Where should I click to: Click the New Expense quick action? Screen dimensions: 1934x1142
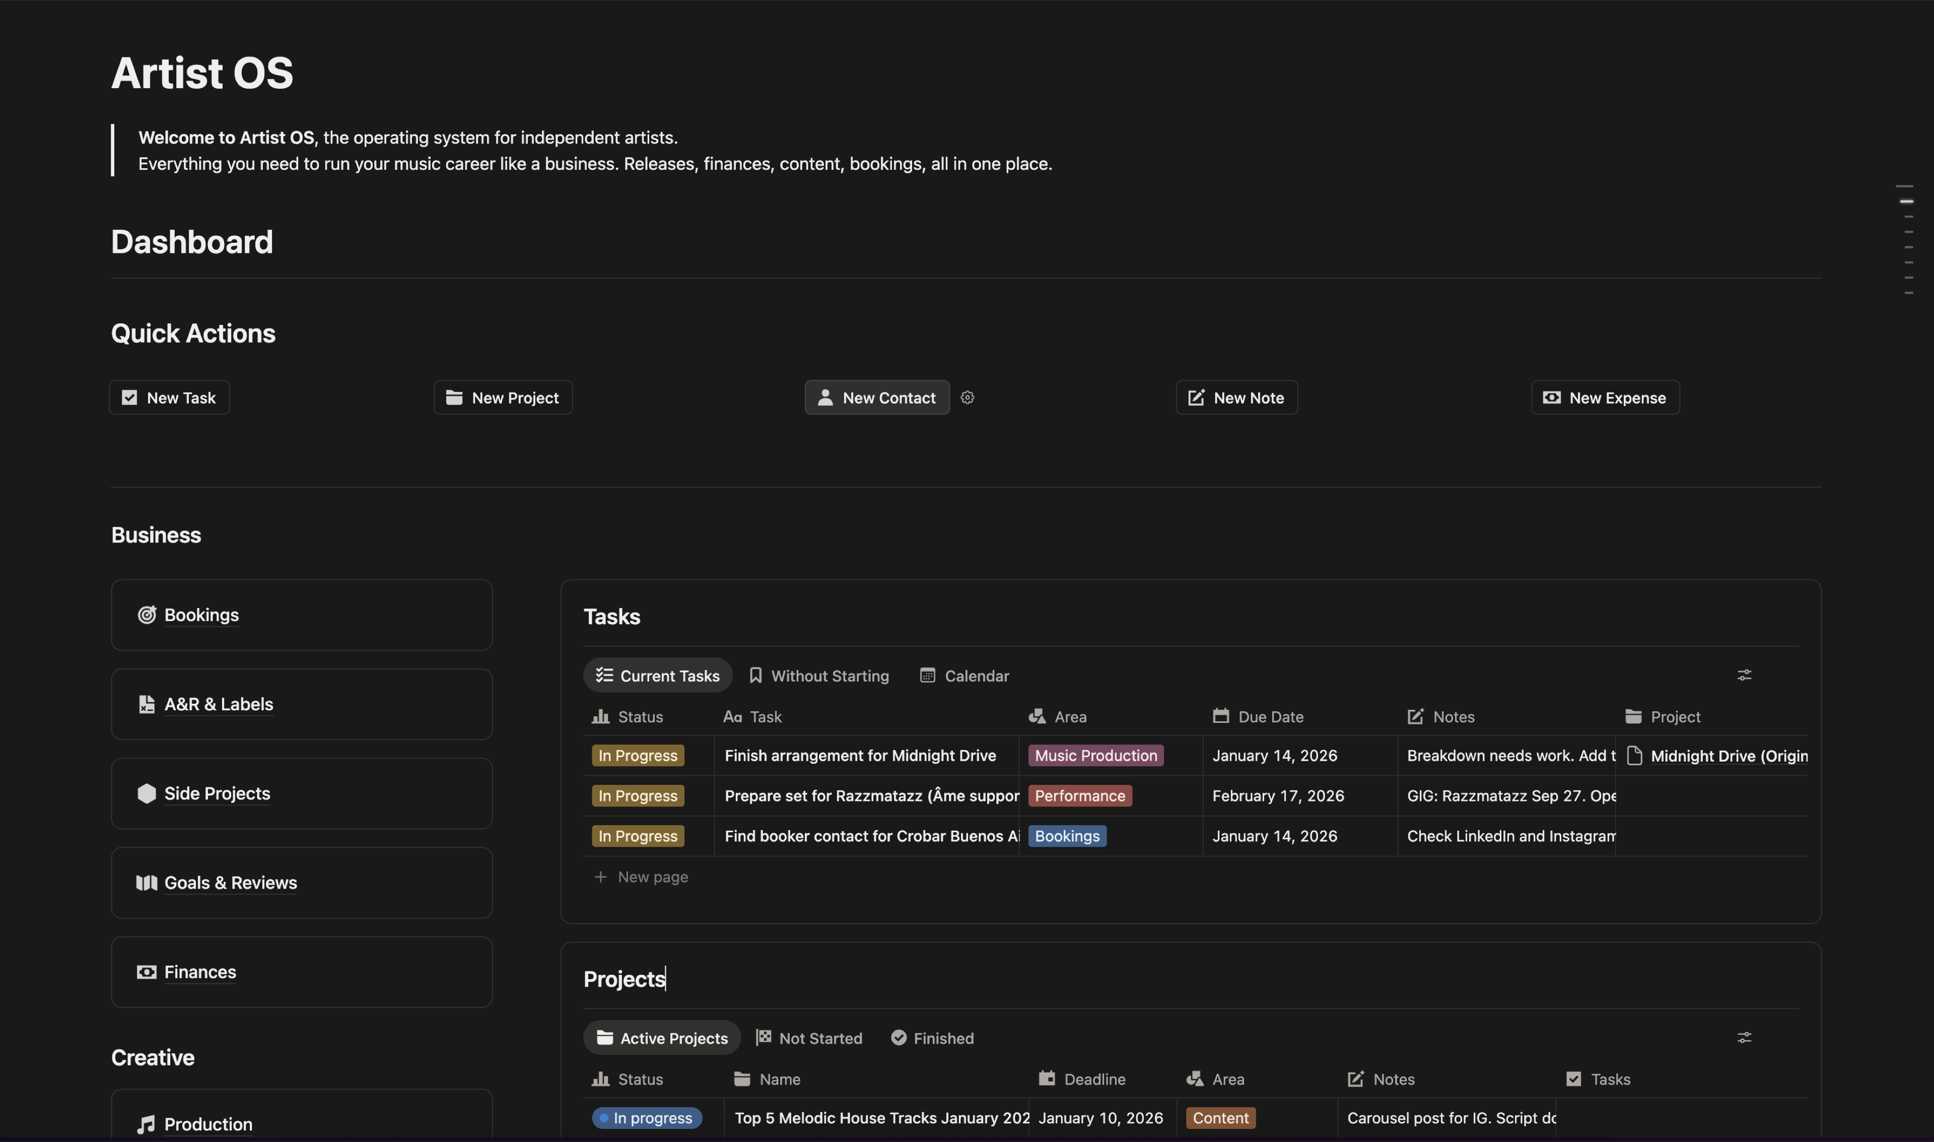(1604, 397)
